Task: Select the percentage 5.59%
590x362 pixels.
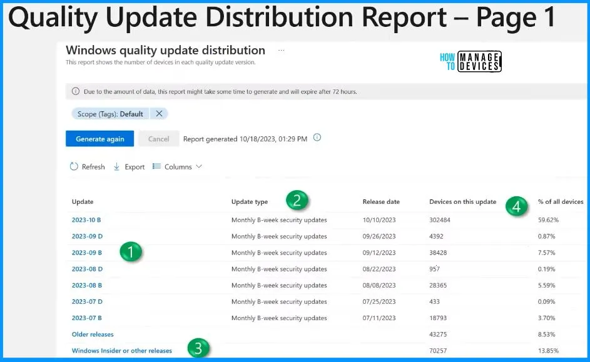Action: coord(547,285)
